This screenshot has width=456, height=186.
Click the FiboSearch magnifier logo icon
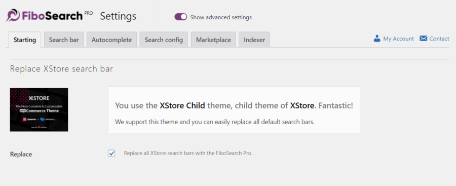click(x=13, y=15)
